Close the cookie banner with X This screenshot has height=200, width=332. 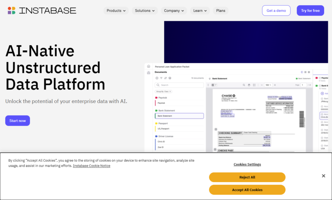point(323,176)
